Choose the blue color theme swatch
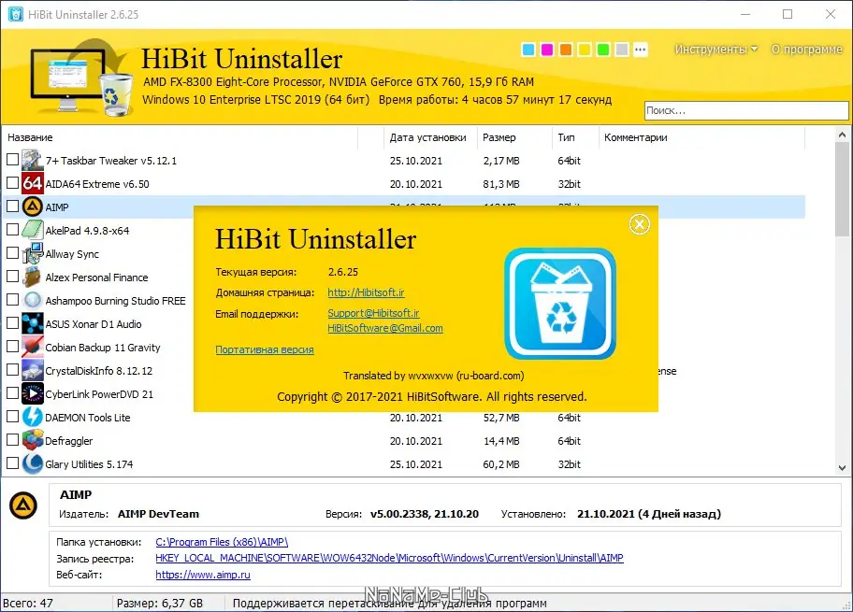853x612 pixels. [x=528, y=50]
